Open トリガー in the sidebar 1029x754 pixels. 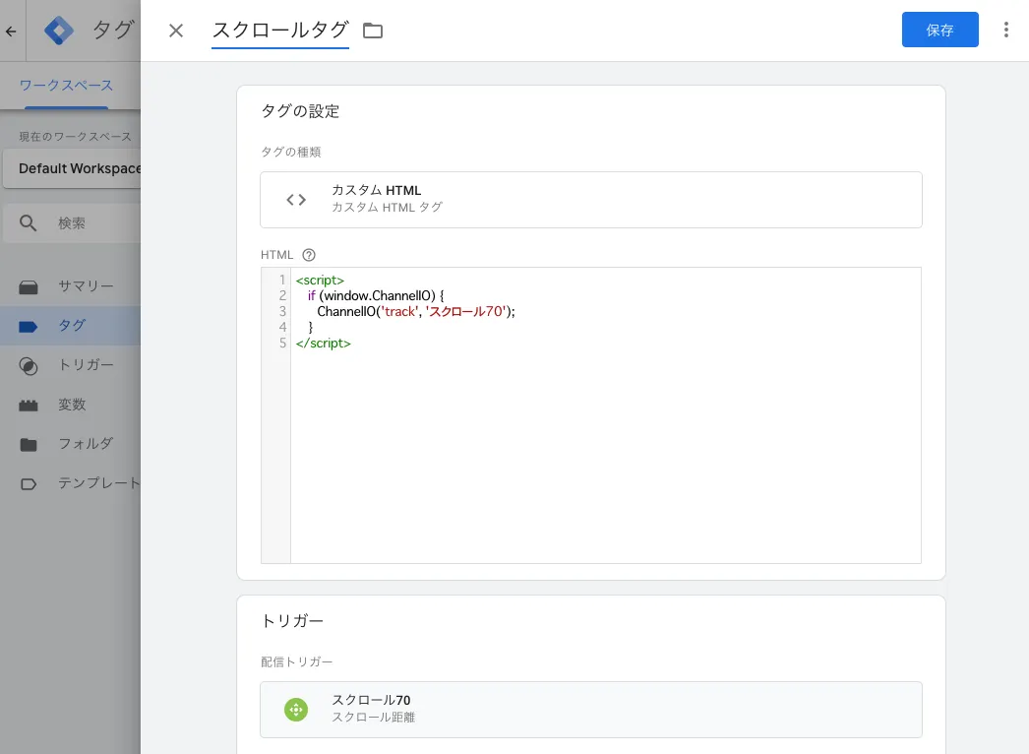coord(85,365)
